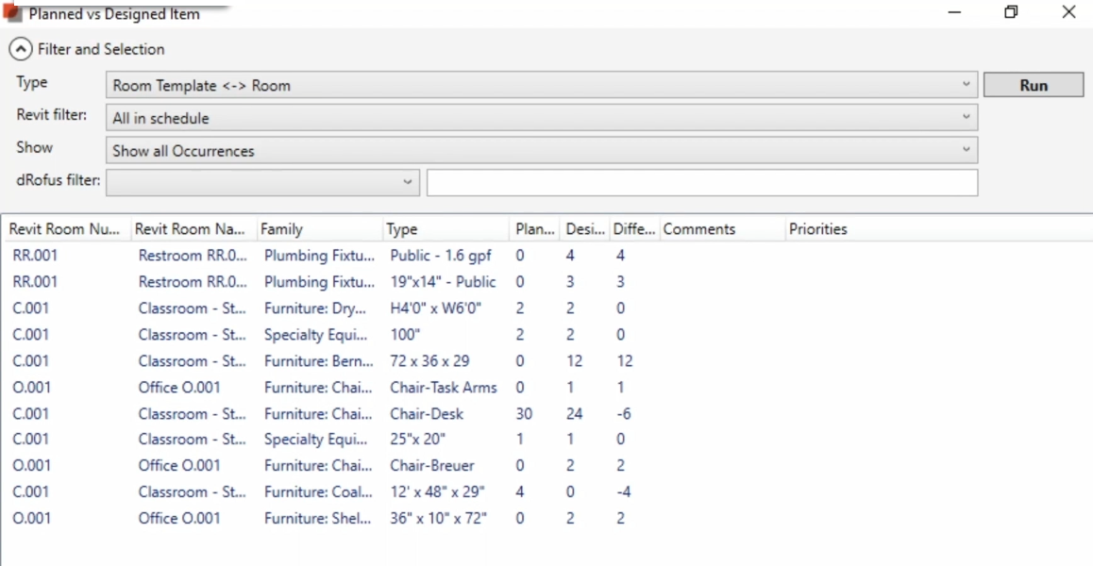The height and width of the screenshot is (566, 1093).
Task: Sort by Revit Room Number column header
Action: coord(66,229)
